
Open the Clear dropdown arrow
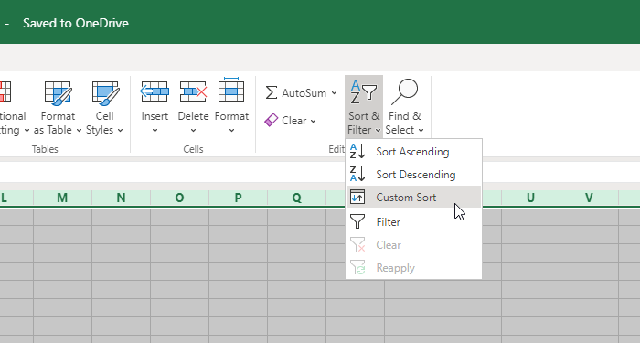pyautogui.click(x=313, y=121)
